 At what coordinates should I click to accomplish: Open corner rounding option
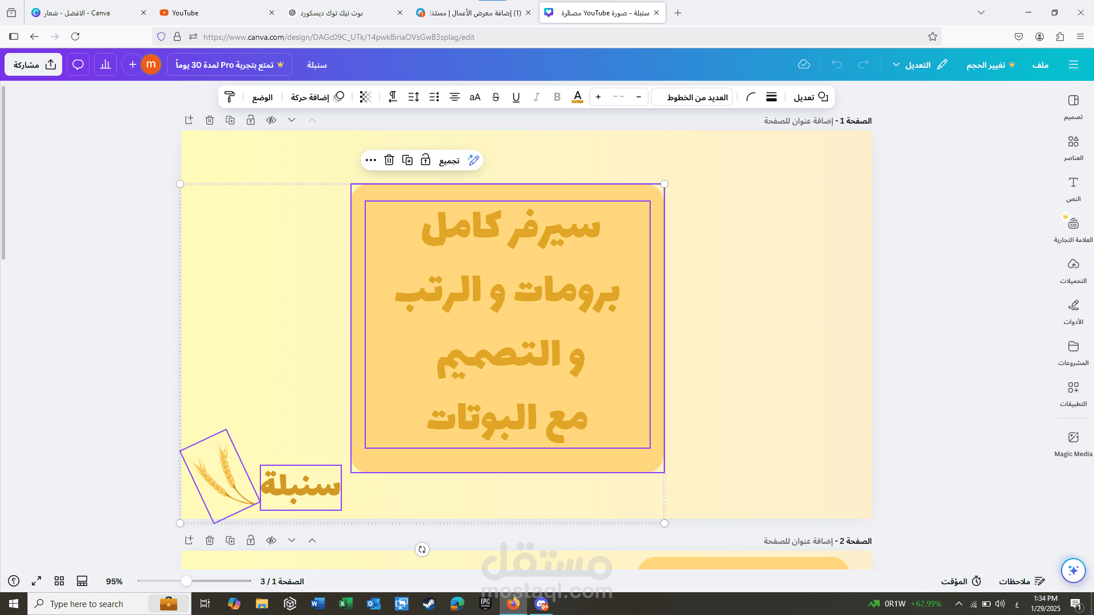(751, 97)
